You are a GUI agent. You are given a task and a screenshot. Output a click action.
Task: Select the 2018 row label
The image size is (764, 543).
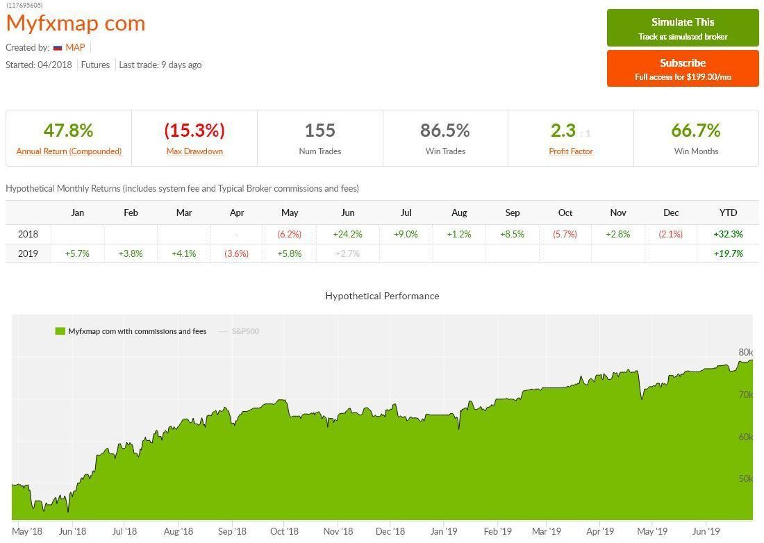tap(28, 234)
